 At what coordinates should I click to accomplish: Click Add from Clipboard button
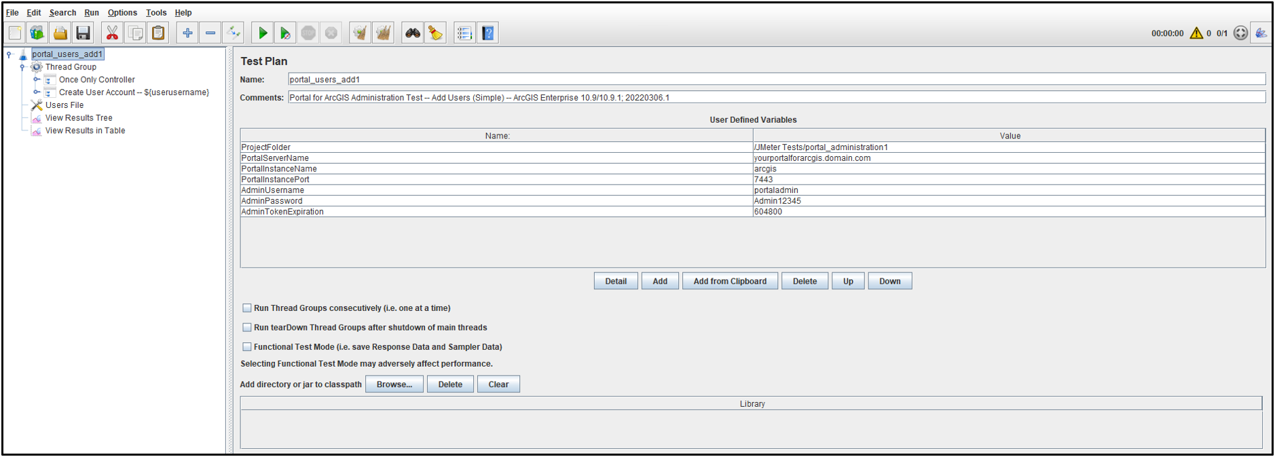pos(730,281)
